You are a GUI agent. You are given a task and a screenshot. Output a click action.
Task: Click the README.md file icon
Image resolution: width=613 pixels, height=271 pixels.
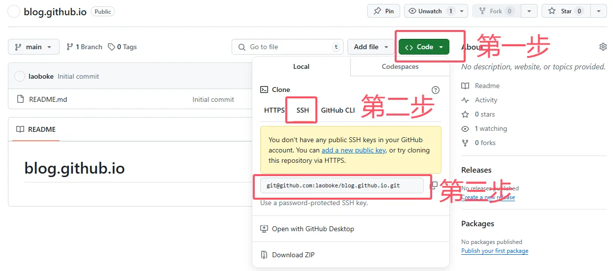pos(20,99)
